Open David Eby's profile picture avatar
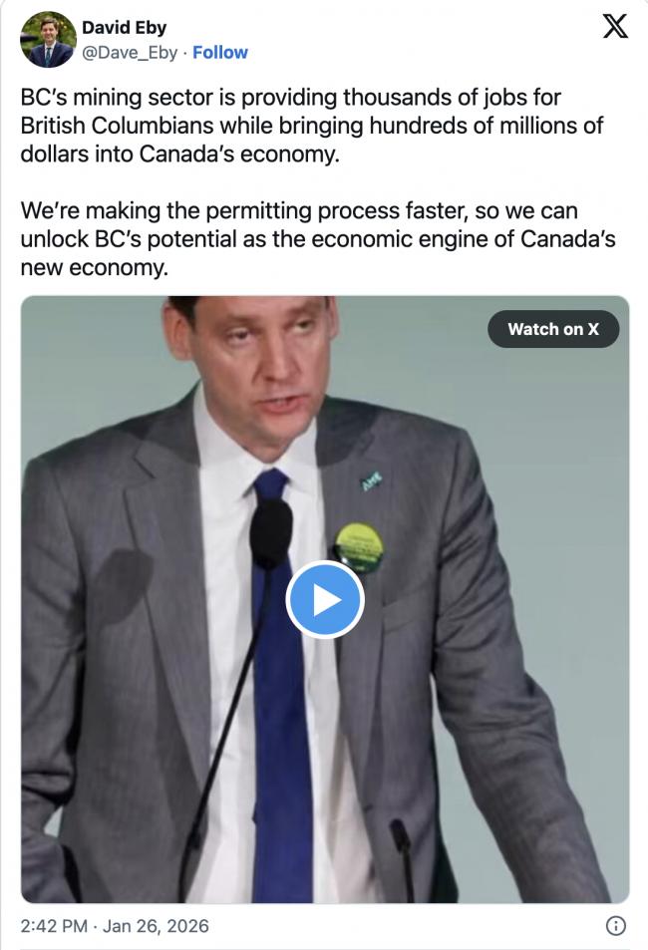 [49, 40]
